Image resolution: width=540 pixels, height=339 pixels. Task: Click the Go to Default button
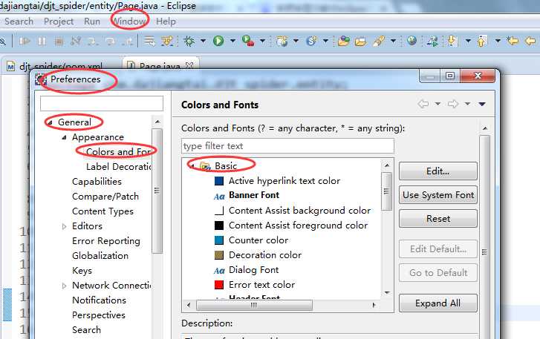[438, 273]
